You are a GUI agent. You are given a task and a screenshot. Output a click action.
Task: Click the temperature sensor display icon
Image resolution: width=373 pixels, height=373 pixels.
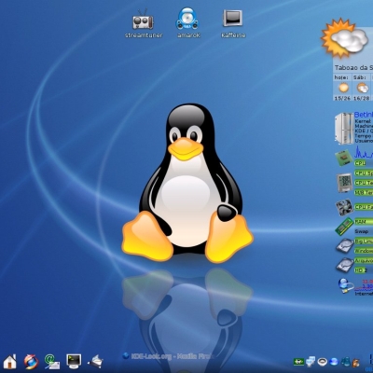click(344, 184)
